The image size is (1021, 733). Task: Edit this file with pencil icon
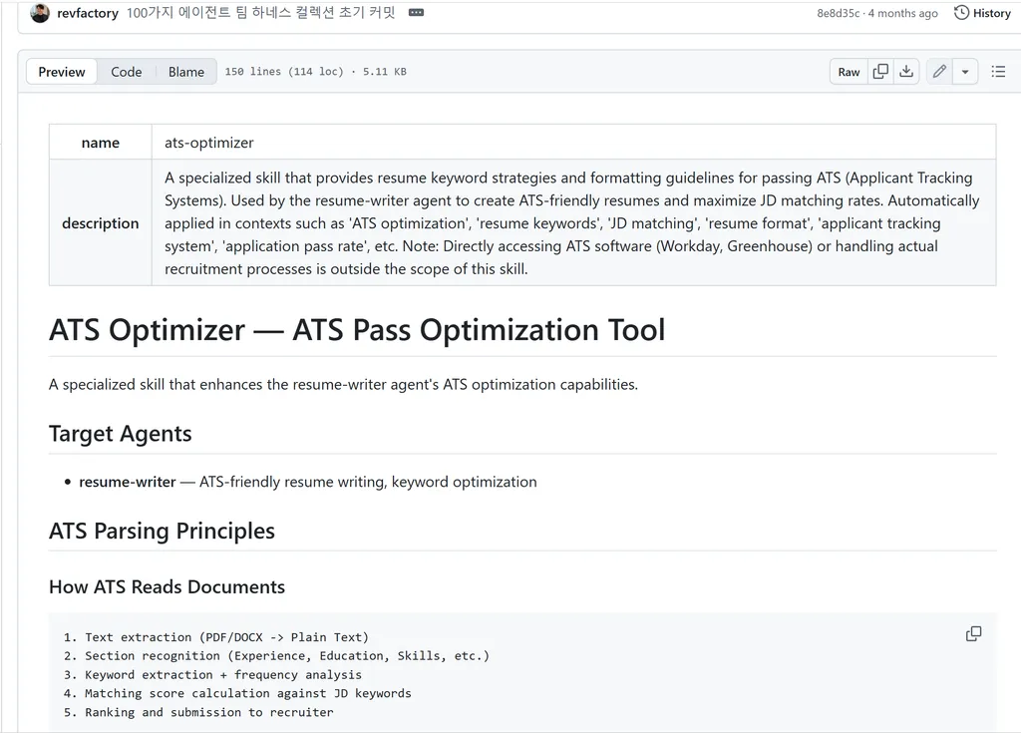click(939, 72)
